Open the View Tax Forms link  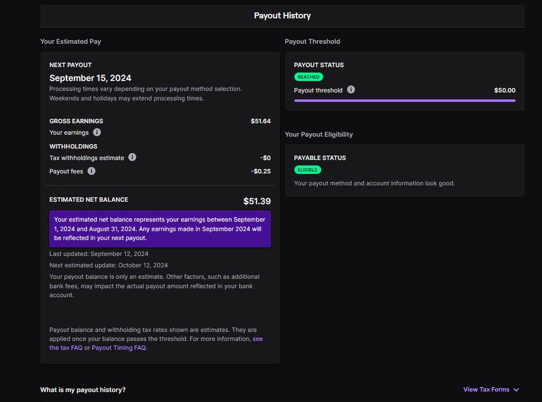pos(486,389)
